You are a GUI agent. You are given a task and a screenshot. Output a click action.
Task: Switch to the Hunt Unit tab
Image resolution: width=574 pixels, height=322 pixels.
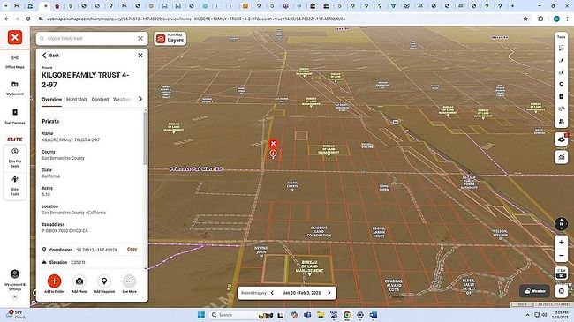point(77,100)
